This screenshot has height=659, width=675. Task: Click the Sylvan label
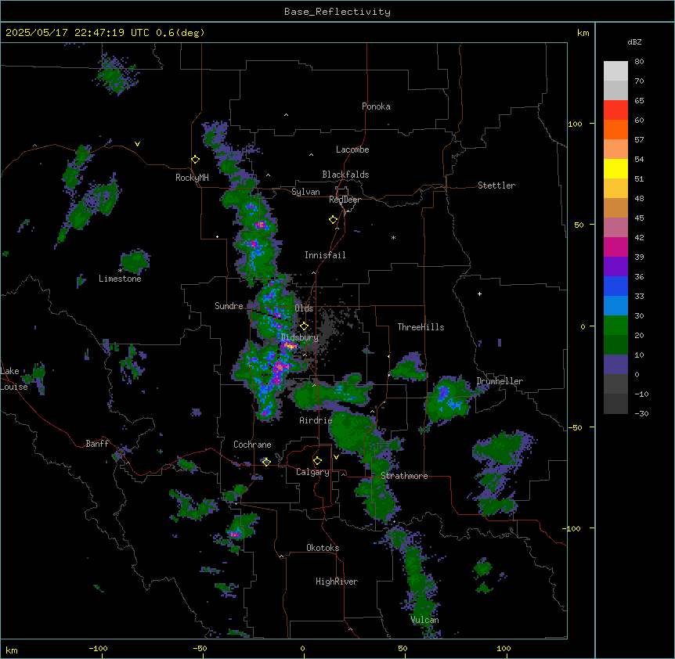pyautogui.click(x=305, y=192)
